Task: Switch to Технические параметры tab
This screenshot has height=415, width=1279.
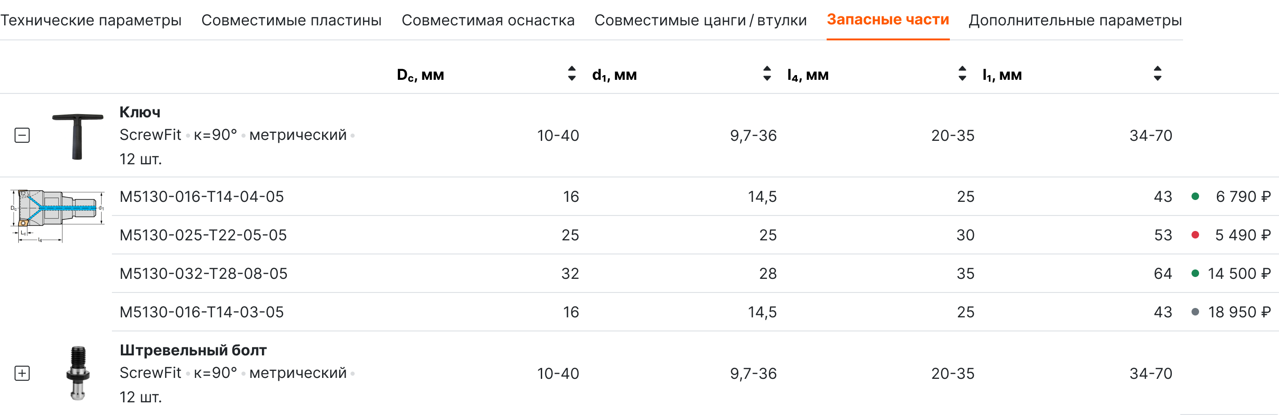Action: [x=91, y=20]
